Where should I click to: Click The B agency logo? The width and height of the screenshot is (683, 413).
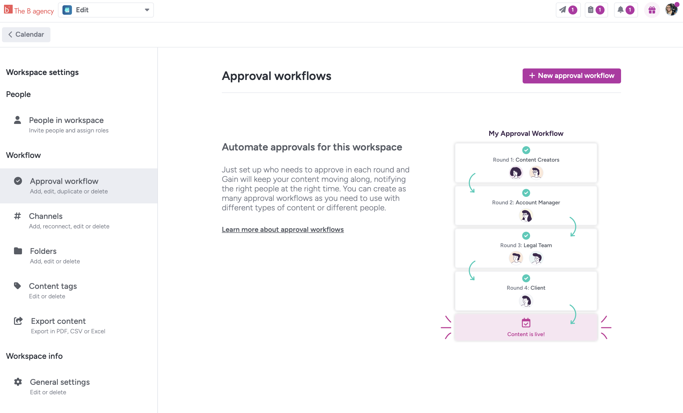click(29, 10)
